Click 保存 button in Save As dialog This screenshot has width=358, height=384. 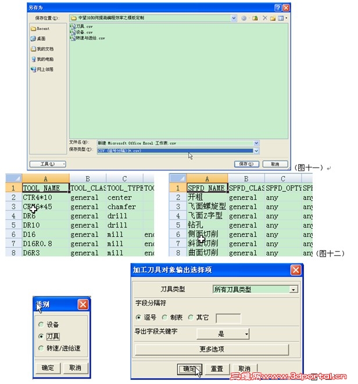[x=246, y=164]
